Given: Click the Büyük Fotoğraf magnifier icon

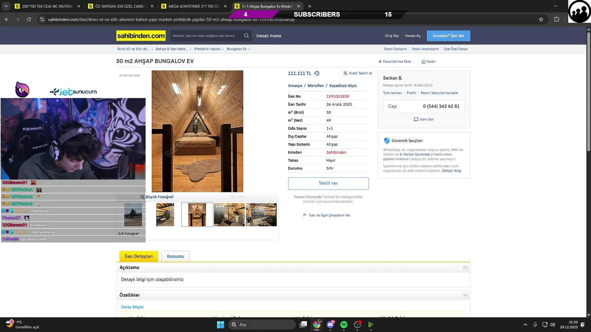Looking at the screenshot, I should click(143, 197).
